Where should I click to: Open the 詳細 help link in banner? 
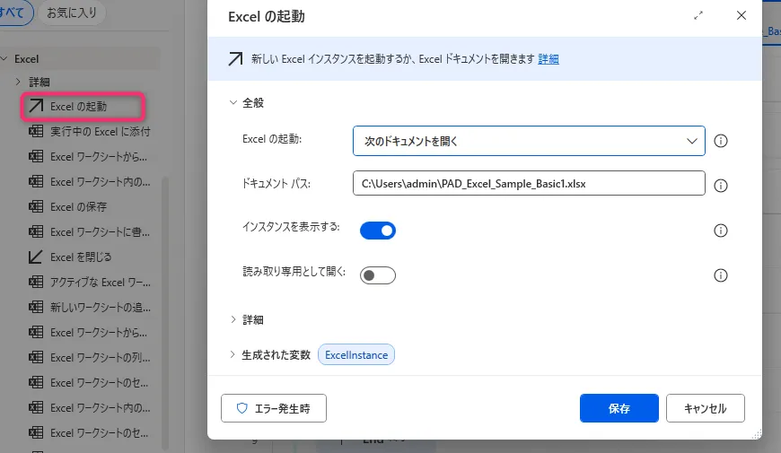(548, 59)
